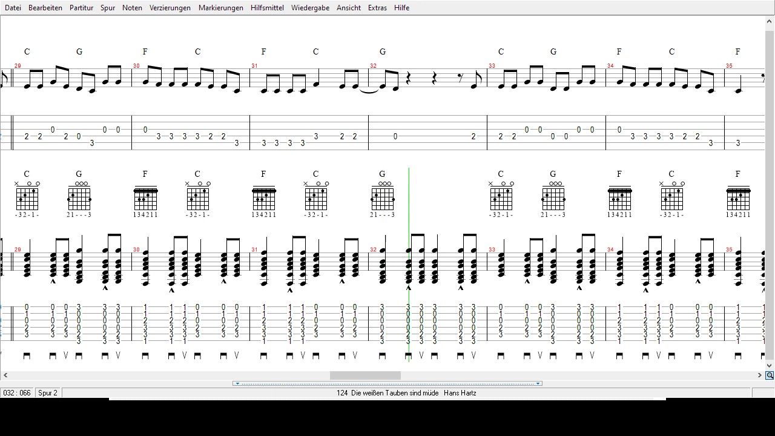The height and width of the screenshot is (436, 775).
Task: Open the Noten menu
Action: pyautogui.click(x=132, y=8)
